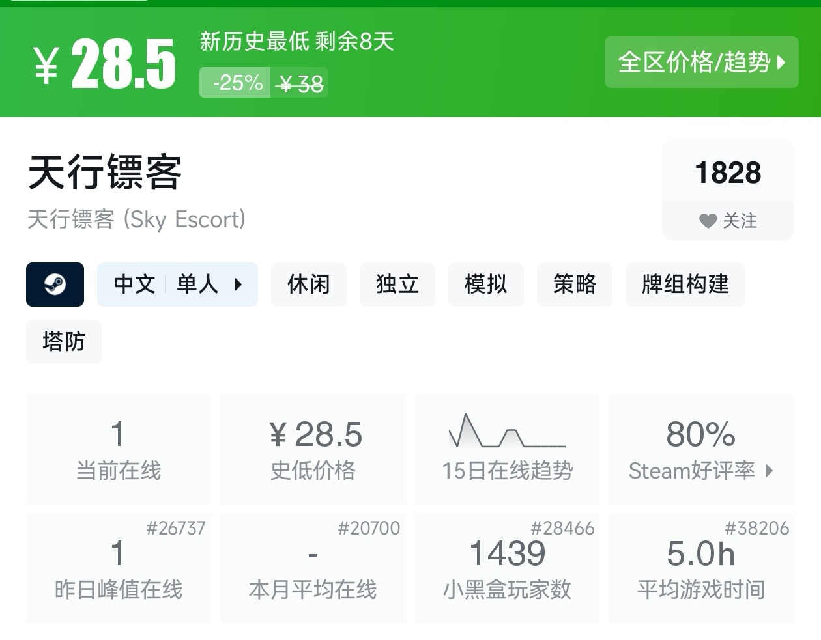The image size is (821, 640).
Task: Open the 平均游戏时间 5.0h stat card
Action: pyautogui.click(x=701, y=568)
